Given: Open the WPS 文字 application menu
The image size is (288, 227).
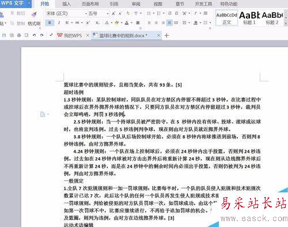Looking at the screenshot, I should point(16,3).
